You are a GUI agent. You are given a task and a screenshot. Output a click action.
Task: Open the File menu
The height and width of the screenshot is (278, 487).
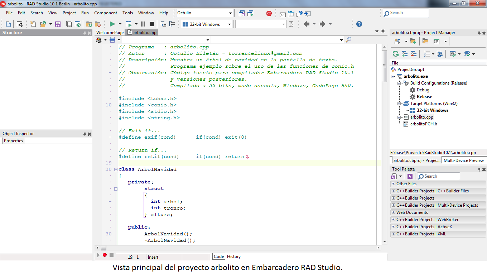(9, 13)
